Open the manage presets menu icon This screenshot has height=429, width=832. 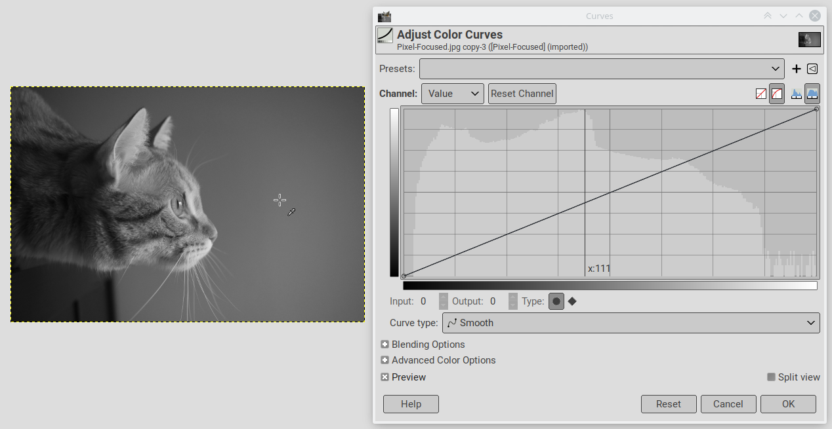pos(812,69)
